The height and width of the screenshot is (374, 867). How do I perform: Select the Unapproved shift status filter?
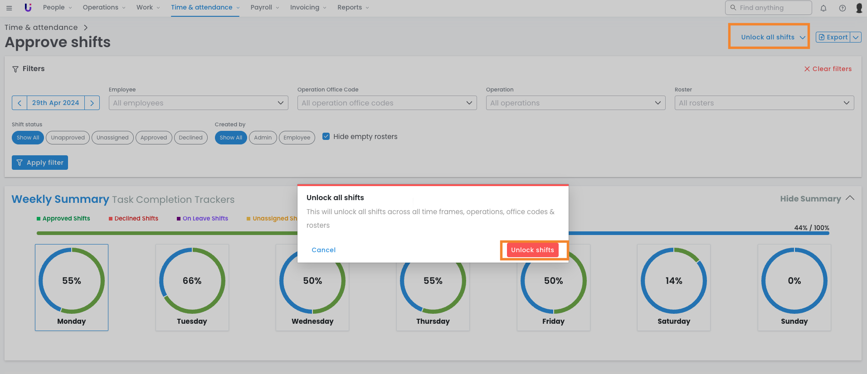click(68, 138)
